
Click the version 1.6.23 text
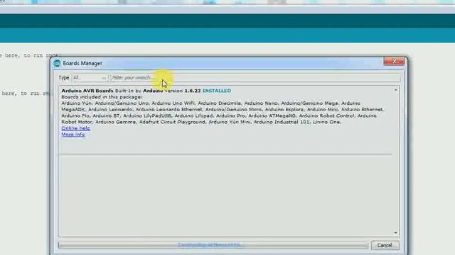coord(183,91)
